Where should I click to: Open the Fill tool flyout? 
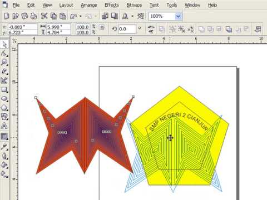[x=4, y=165]
